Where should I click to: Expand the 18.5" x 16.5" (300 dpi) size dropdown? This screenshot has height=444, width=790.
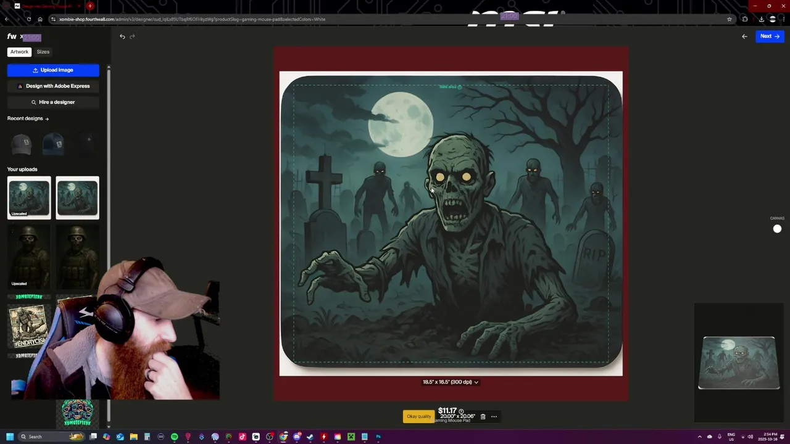451,382
